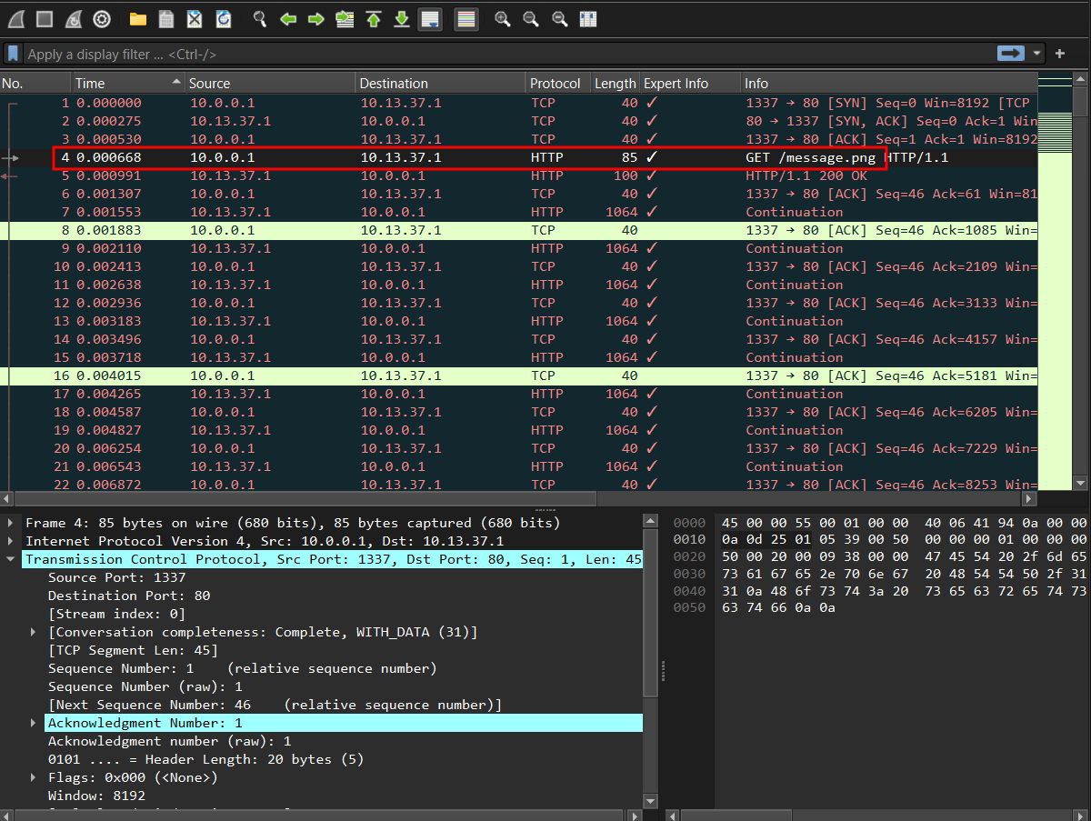Image resolution: width=1091 pixels, height=821 pixels.
Task: Save this capture file
Action: click(166, 18)
